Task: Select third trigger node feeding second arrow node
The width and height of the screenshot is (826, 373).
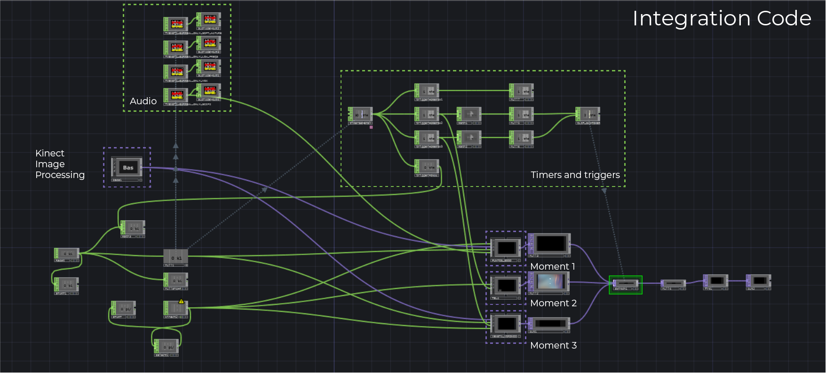Action: (x=427, y=138)
